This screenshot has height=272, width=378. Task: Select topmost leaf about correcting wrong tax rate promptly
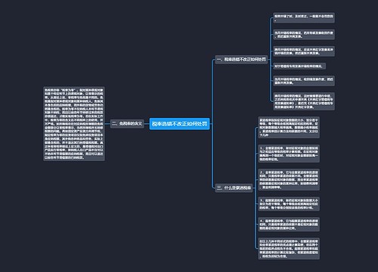pyautogui.click(x=304, y=17)
